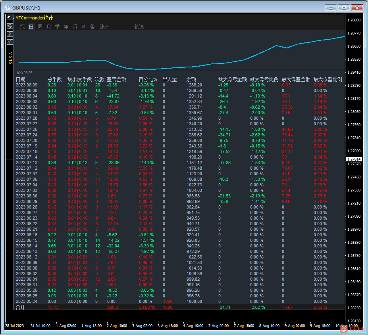Switch to the 账户 account tab

pyautogui.click(x=104, y=27)
